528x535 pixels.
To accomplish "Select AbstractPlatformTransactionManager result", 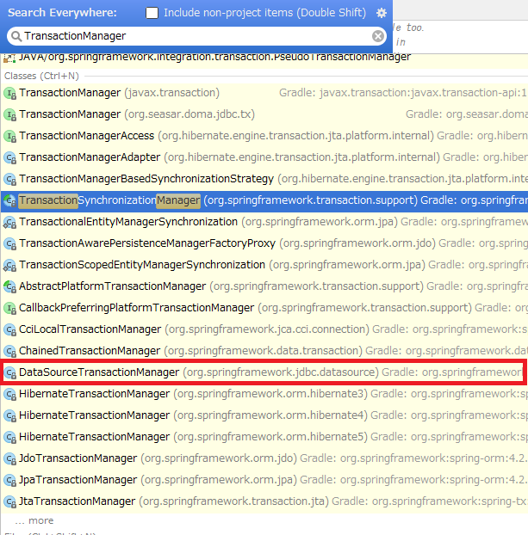I will tap(264, 286).
